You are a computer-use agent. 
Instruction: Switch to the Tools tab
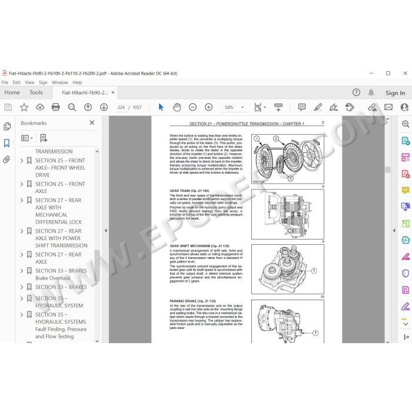36,92
